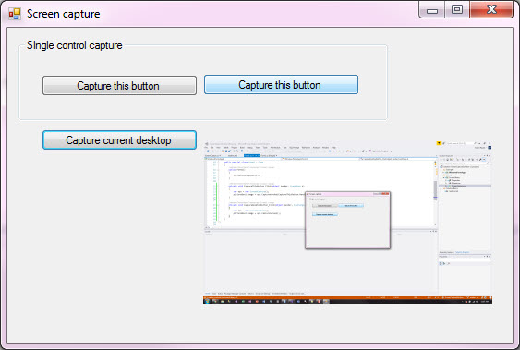The width and height of the screenshot is (520, 350).
Task: Click the "SIngle control capture" group label
Action: coord(75,45)
